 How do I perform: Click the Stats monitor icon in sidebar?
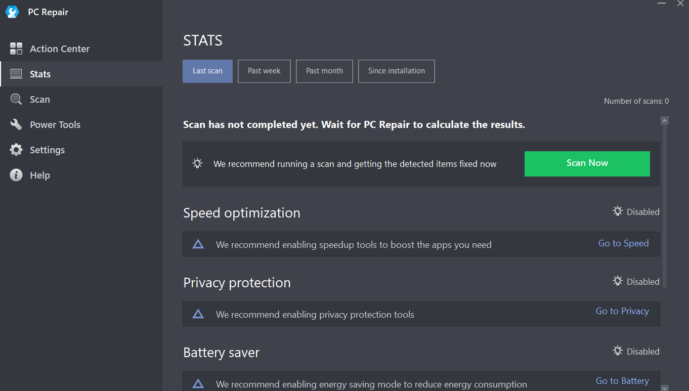click(16, 74)
